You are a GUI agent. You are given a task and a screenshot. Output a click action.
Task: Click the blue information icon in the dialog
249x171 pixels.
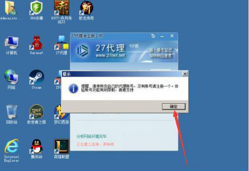point(73,88)
